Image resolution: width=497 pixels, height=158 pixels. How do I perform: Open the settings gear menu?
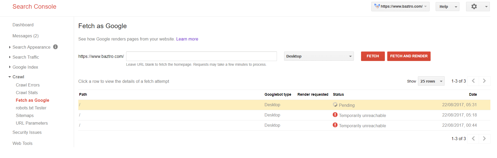pyautogui.click(x=478, y=7)
